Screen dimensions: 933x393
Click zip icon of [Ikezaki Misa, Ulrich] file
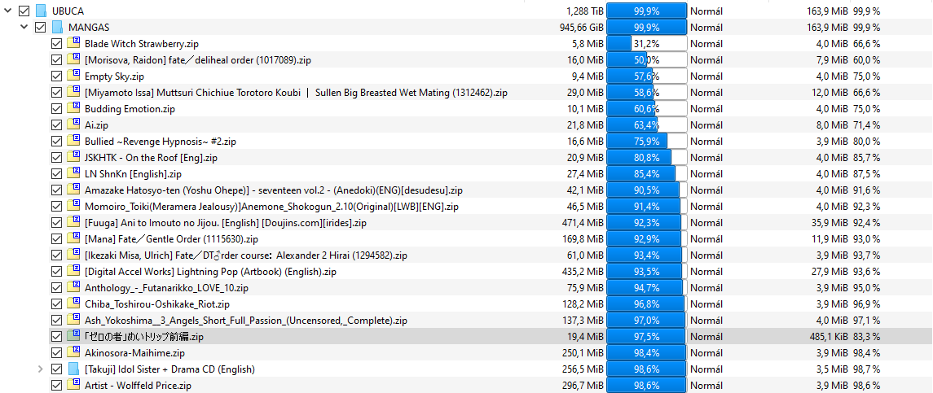coord(73,255)
